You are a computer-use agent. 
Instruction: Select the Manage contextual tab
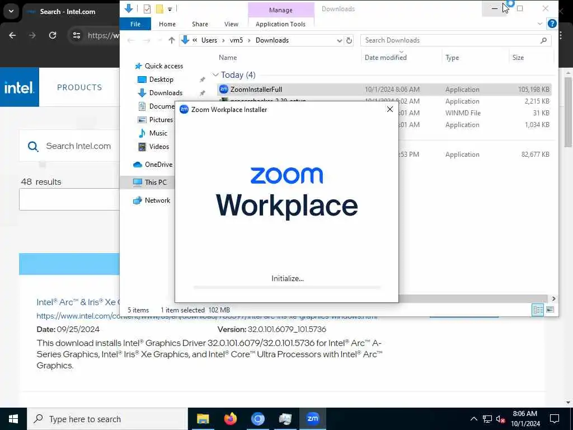point(281,10)
